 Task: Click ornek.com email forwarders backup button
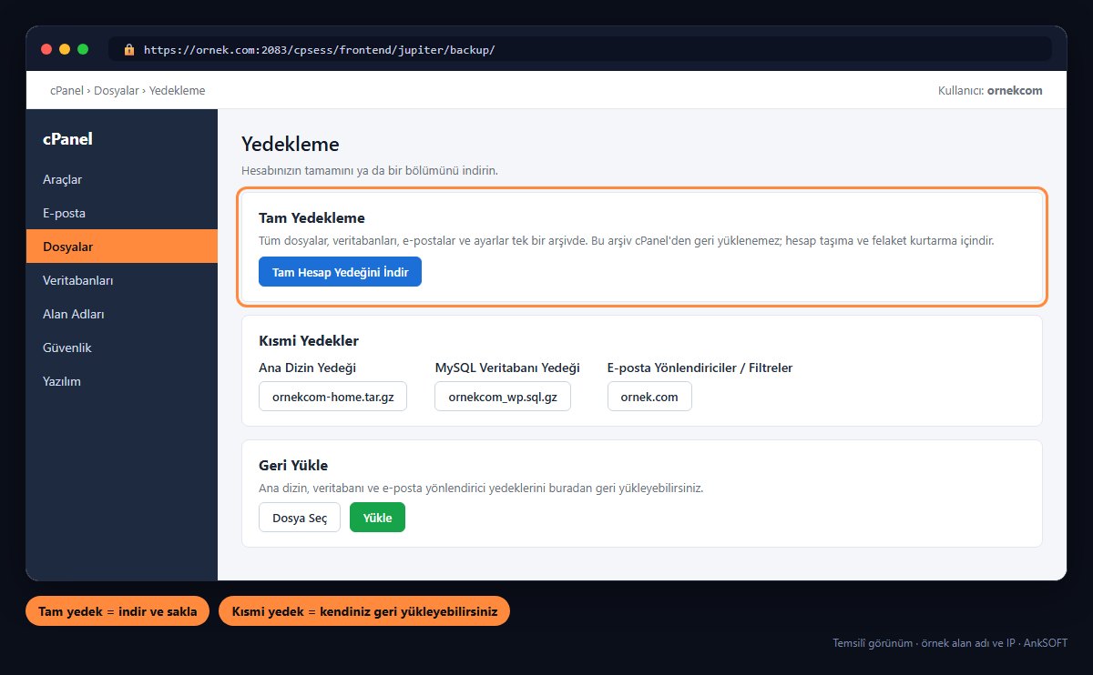coord(649,397)
